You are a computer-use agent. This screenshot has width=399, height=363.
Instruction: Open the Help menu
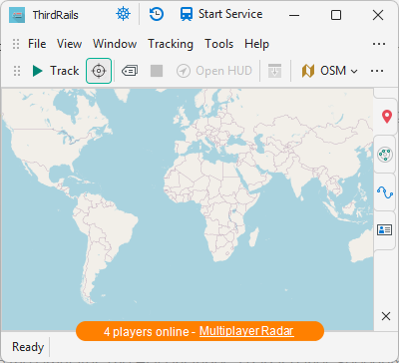point(256,44)
